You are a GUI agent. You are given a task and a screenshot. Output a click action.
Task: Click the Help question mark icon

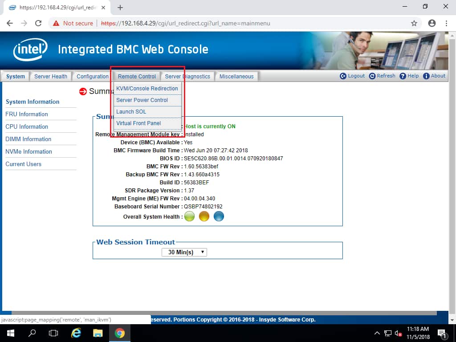(x=403, y=76)
